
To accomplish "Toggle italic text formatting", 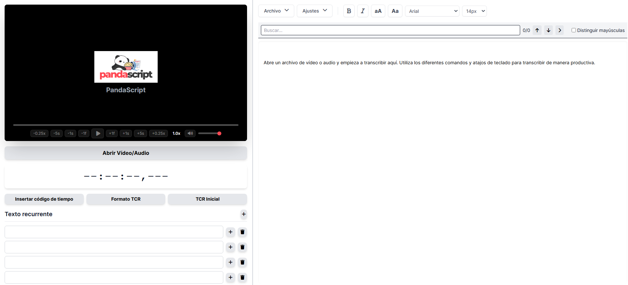I will [362, 11].
